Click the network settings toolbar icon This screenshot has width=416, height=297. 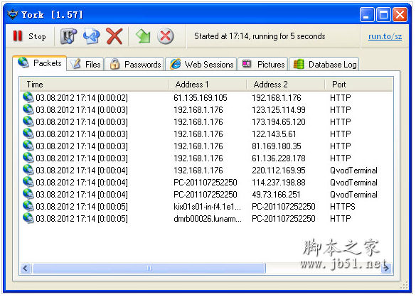click(x=68, y=36)
